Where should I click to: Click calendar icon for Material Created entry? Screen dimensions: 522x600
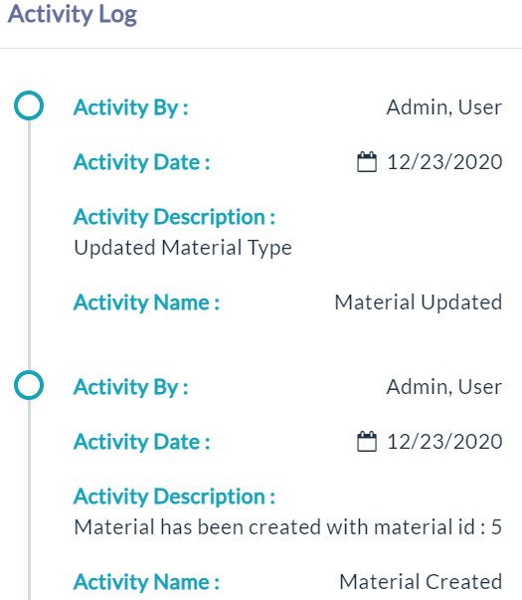pos(367,442)
